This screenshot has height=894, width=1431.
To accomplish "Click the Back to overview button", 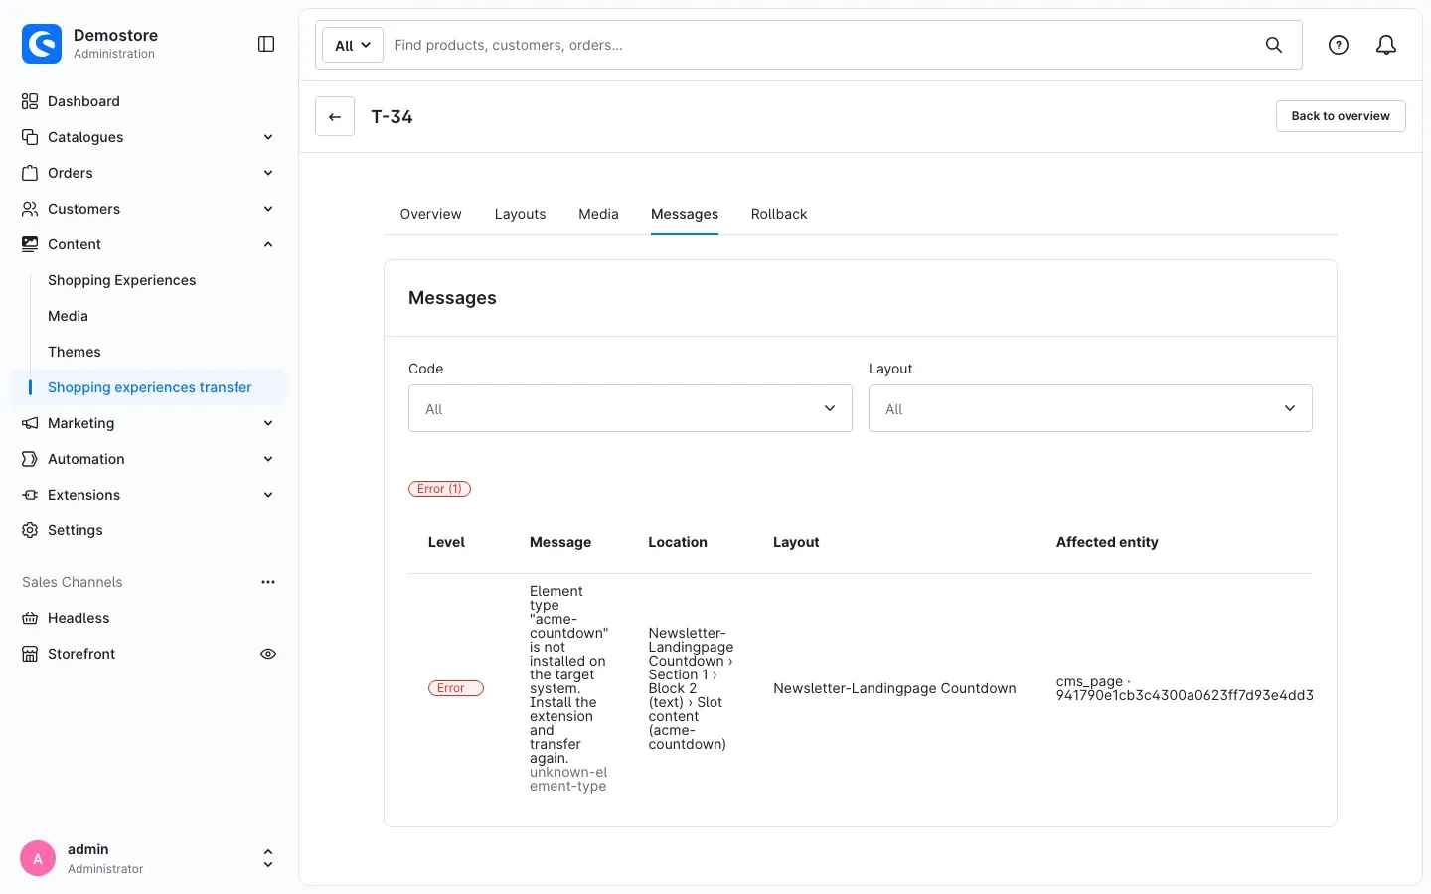I will [x=1341, y=116].
